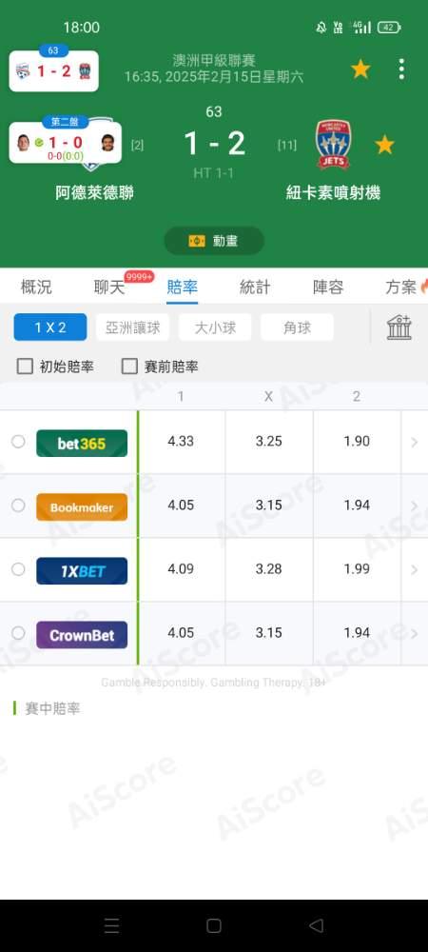
Task: Tap 1XBET away odds 1.99
Action: pos(357,569)
